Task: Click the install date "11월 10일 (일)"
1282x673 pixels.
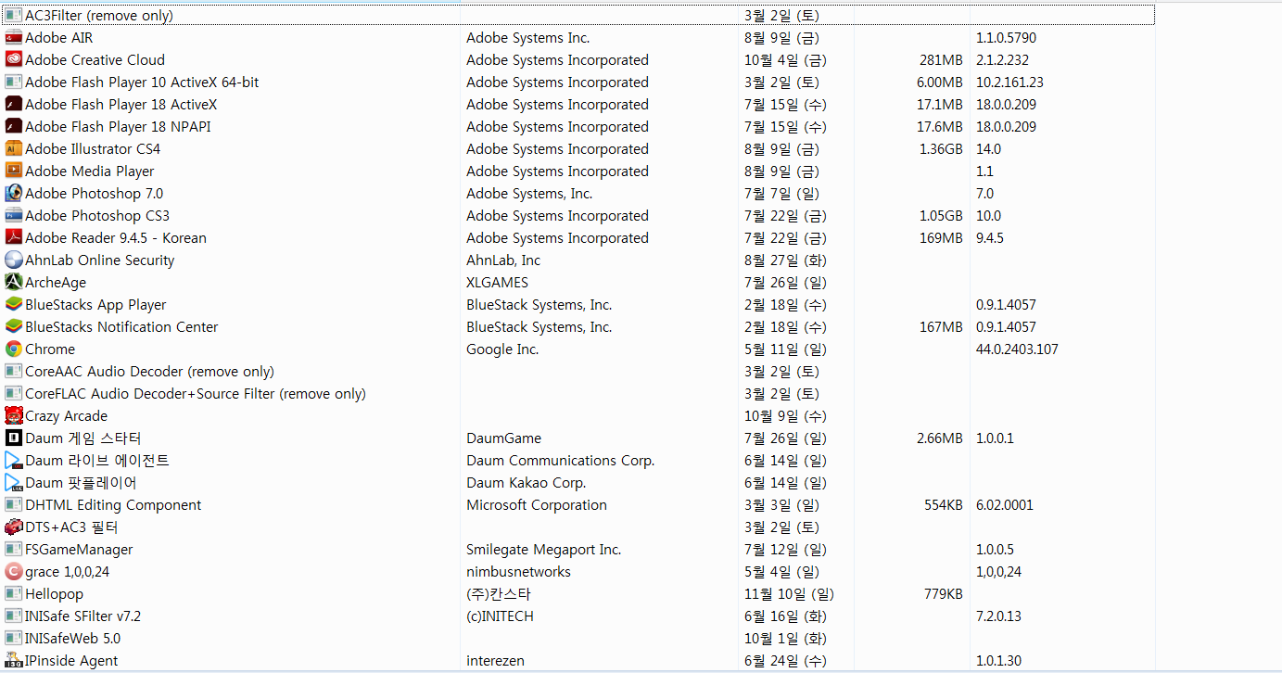Action: 789,594
